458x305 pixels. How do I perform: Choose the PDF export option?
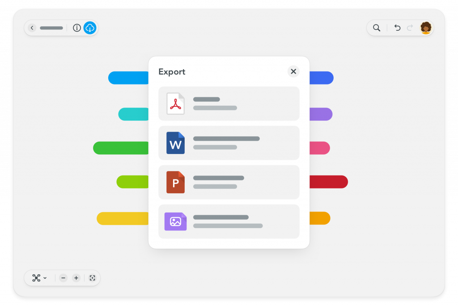click(x=229, y=104)
